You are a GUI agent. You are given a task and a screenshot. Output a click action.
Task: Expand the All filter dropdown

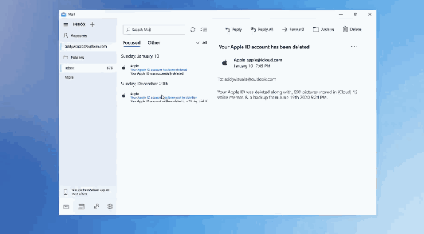(x=202, y=43)
